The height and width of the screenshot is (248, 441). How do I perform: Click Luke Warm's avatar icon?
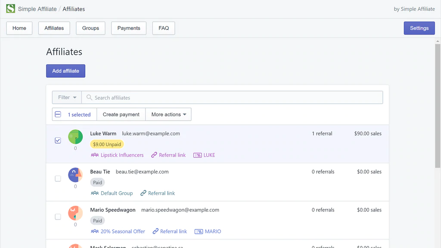(75, 137)
